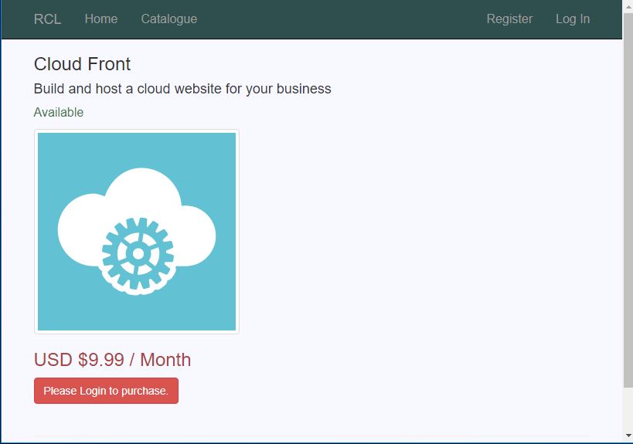Open the Register page

[x=509, y=19]
